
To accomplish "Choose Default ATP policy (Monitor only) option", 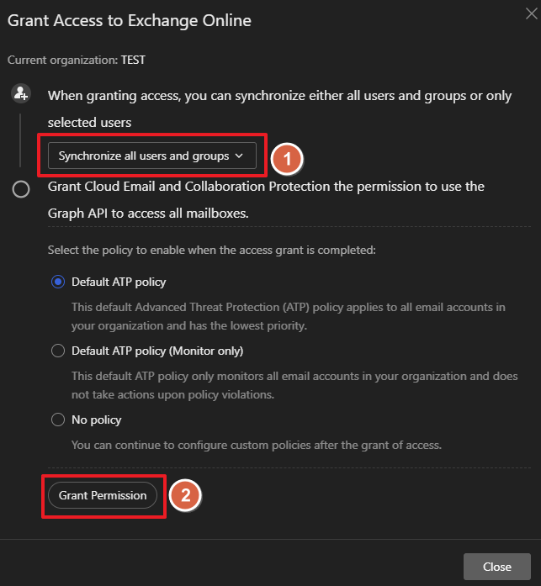I will pos(58,351).
